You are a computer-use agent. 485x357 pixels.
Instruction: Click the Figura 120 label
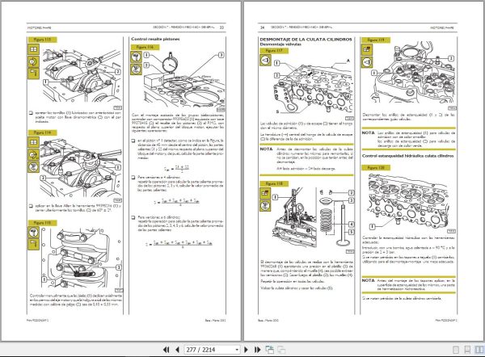376,167
